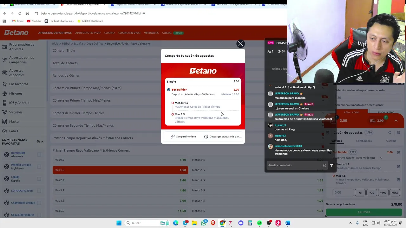The width and height of the screenshot is (406, 228).
Task: Click the MÁX stake button
Action: click(395, 193)
